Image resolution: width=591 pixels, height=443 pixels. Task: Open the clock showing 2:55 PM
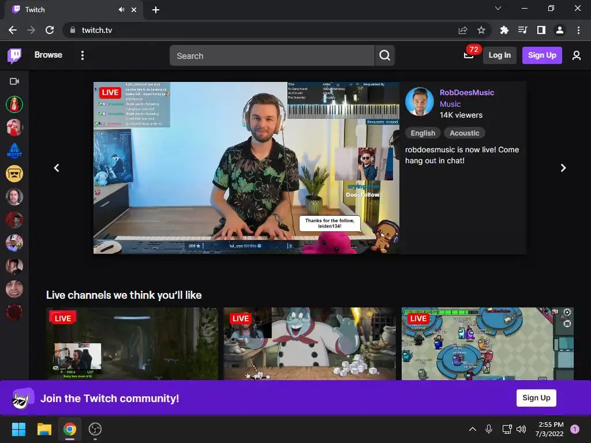pos(549,429)
